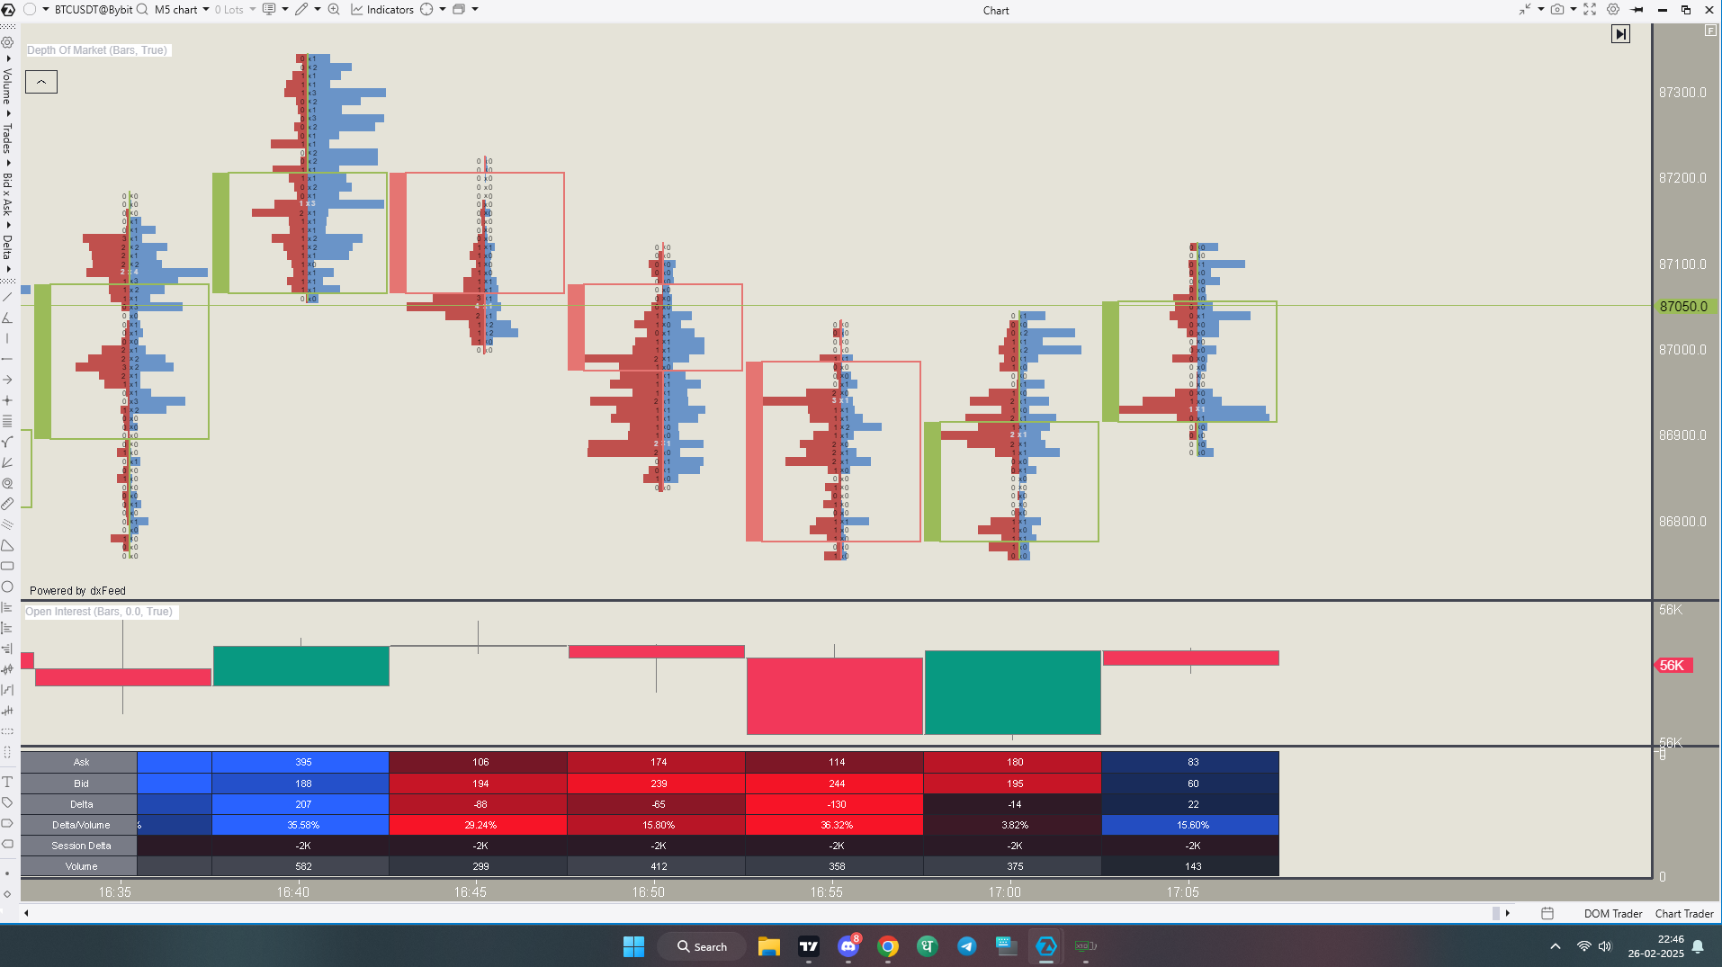1722x967 pixels.
Task: Click the screenshot camera icon
Action: (x=1556, y=10)
